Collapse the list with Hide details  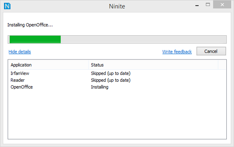coord(19,51)
